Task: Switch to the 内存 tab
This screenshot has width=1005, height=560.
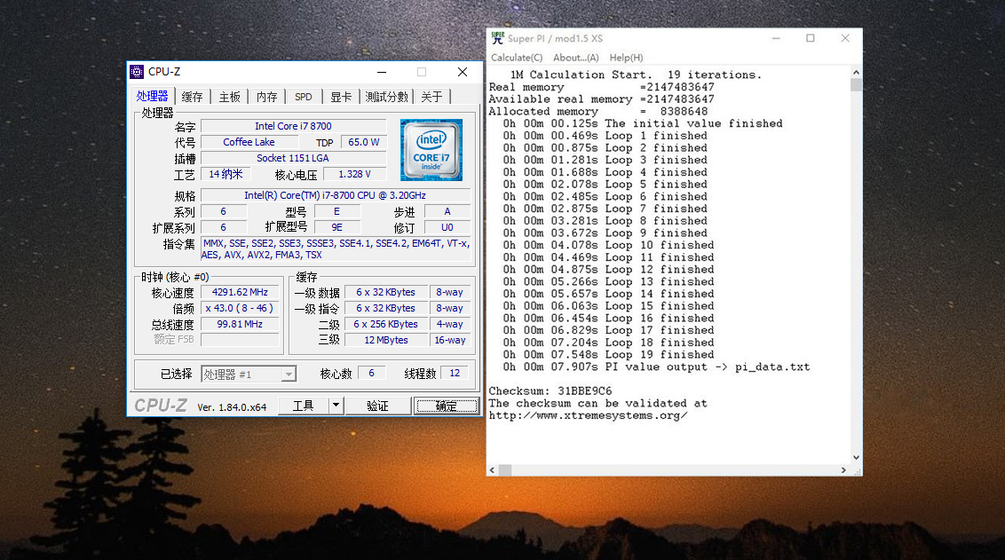Action: 266,97
